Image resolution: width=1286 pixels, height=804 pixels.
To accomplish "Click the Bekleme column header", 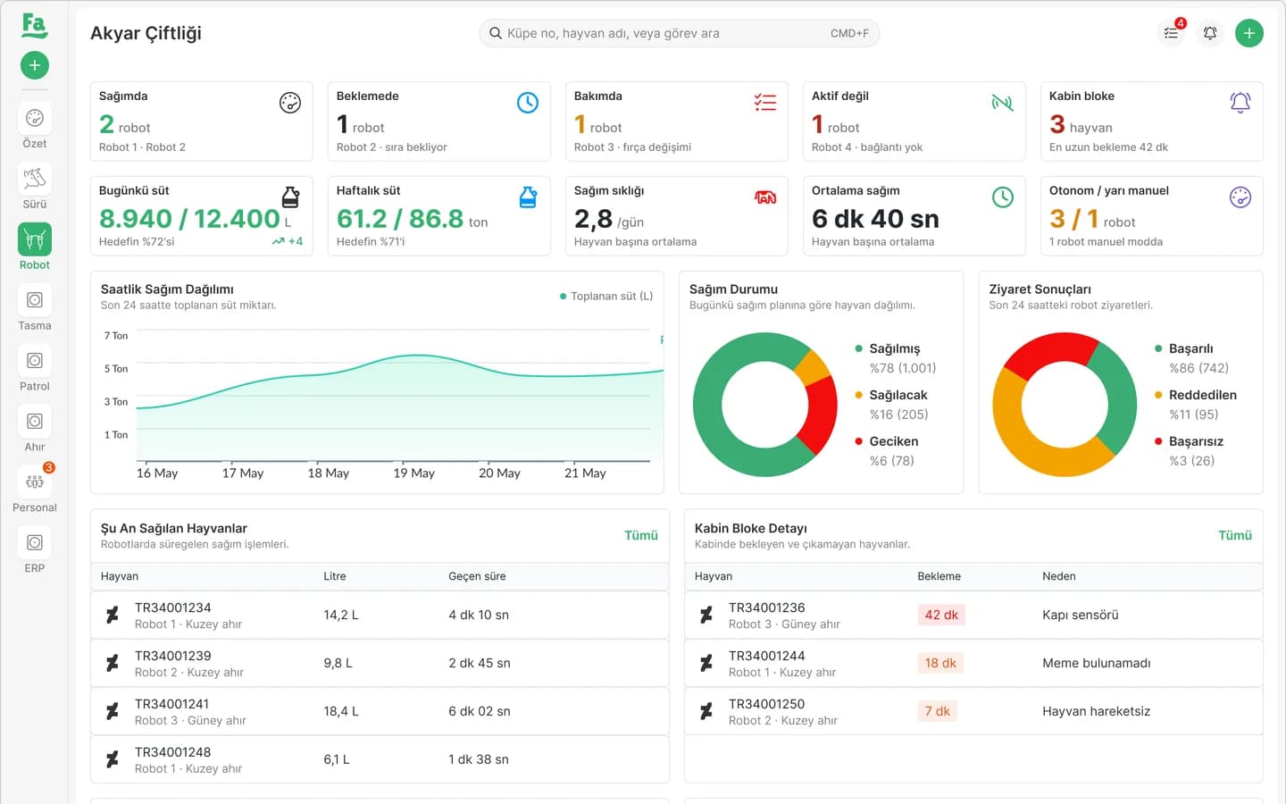I will click(x=939, y=576).
